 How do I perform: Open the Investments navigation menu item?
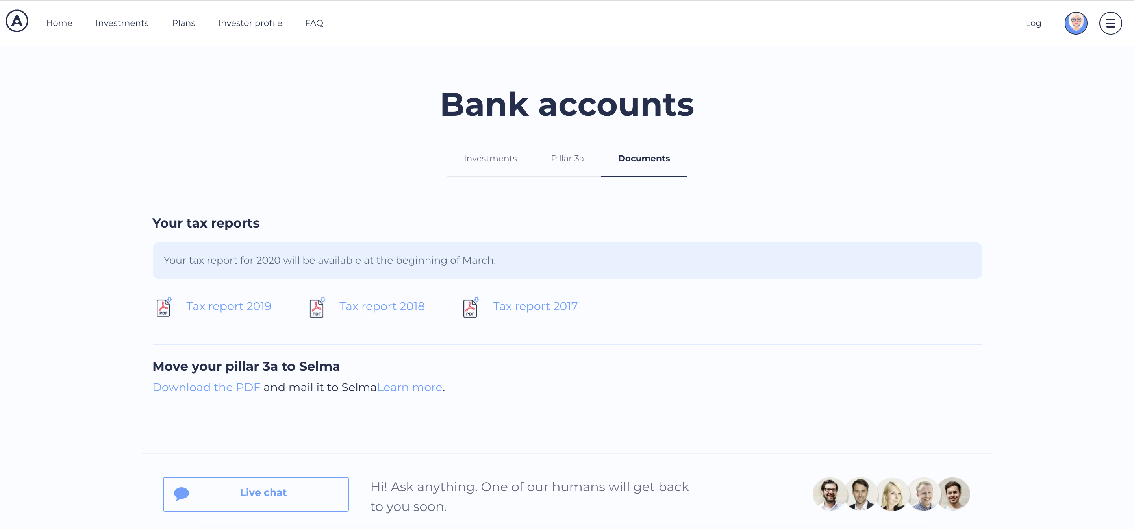(122, 22)
